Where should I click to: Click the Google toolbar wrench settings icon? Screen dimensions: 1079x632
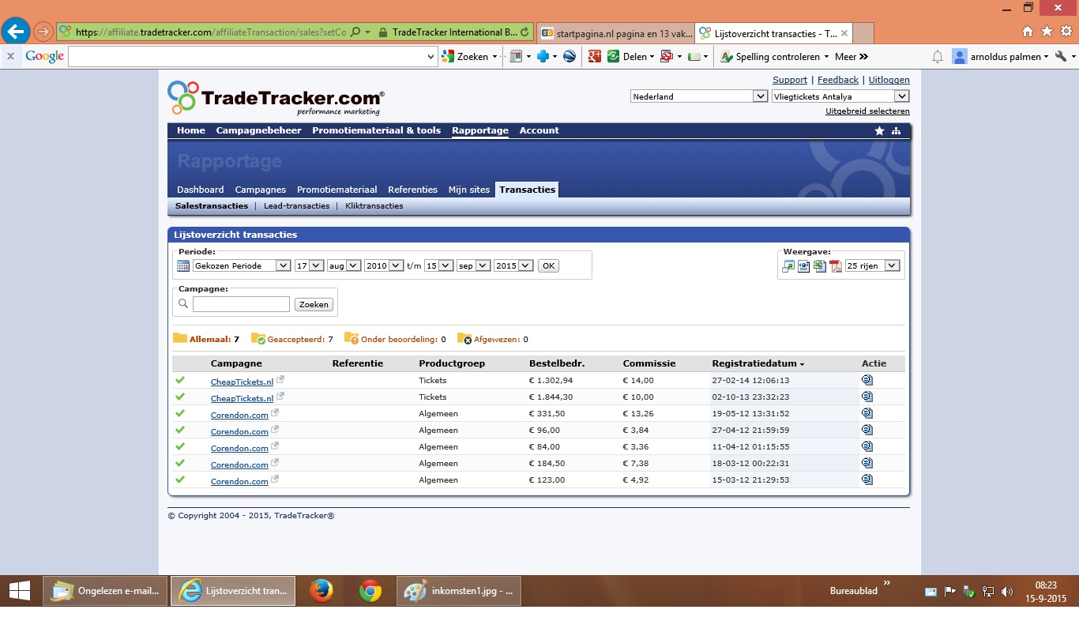[1061, 57]
